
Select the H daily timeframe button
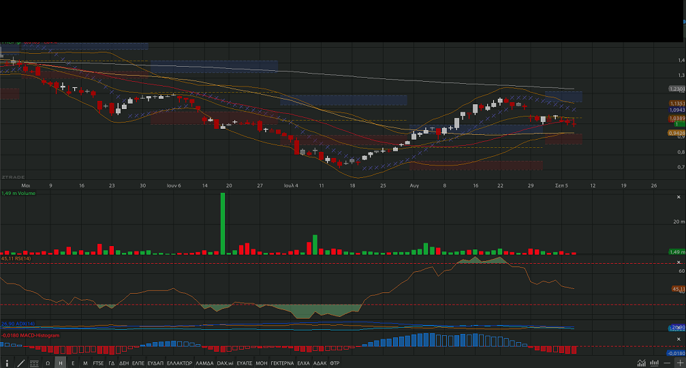[61, 363]
